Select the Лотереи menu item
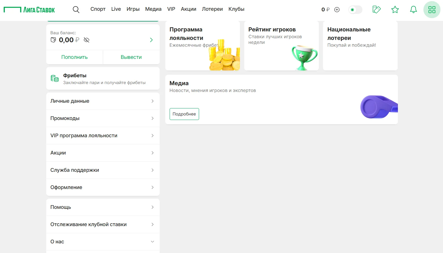 click(212, 9)
